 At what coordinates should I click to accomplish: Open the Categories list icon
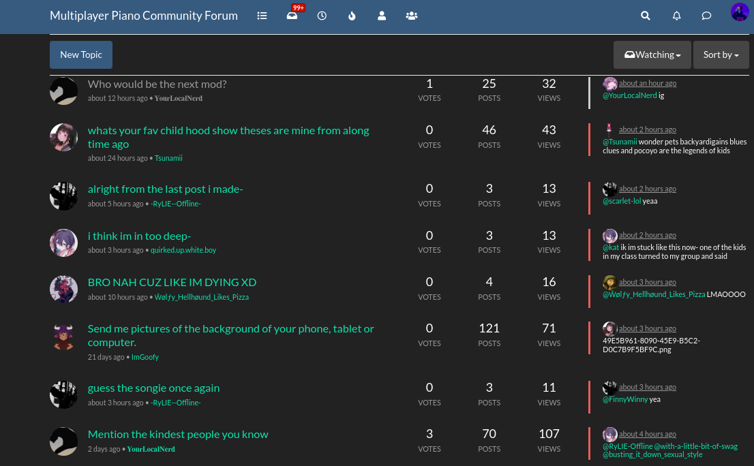262,16
